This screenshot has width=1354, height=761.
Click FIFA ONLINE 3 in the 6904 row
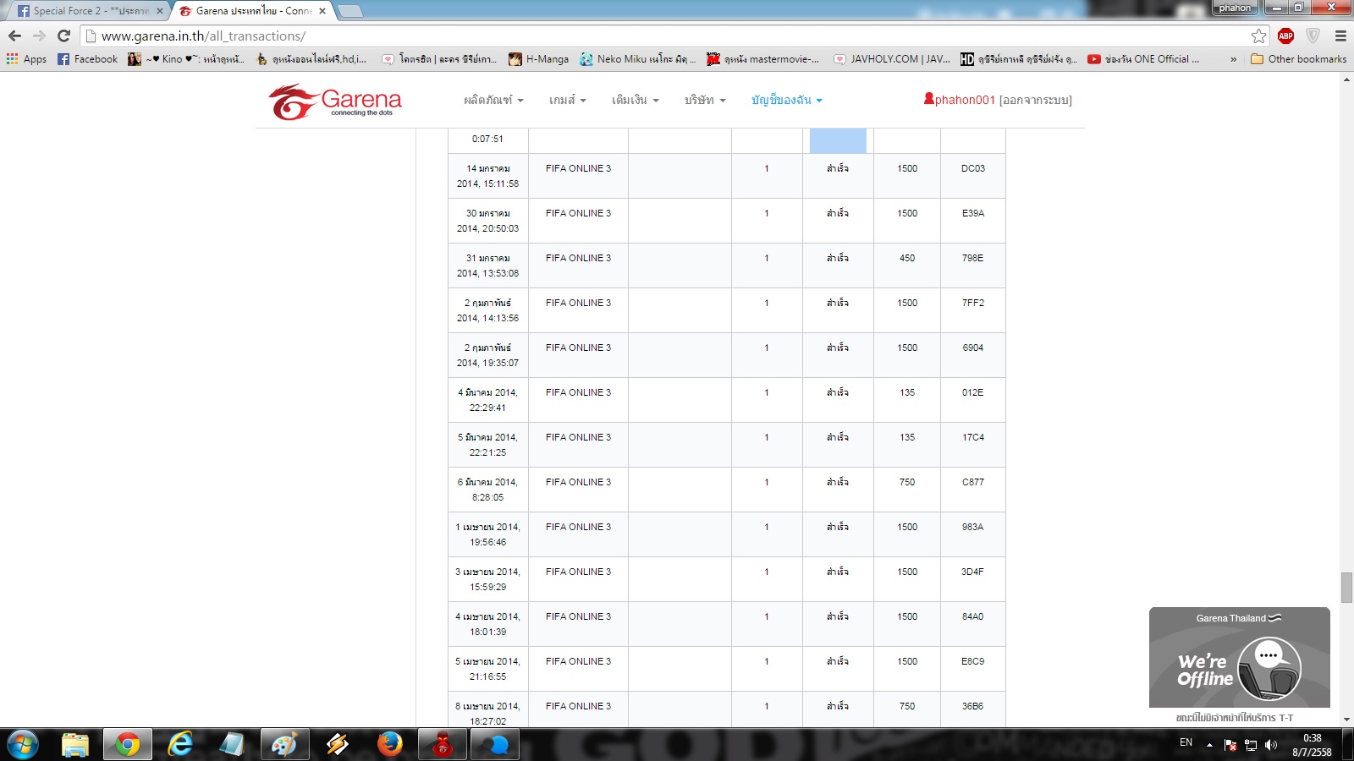pyautogui.click(x=578, y=348)
